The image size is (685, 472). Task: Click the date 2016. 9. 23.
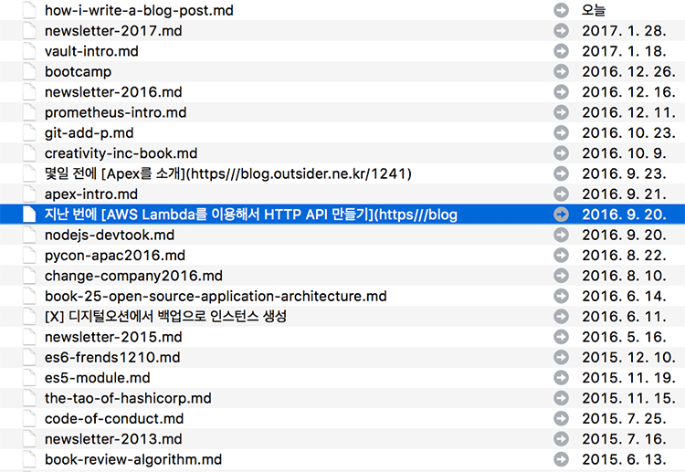pos(625,173)
